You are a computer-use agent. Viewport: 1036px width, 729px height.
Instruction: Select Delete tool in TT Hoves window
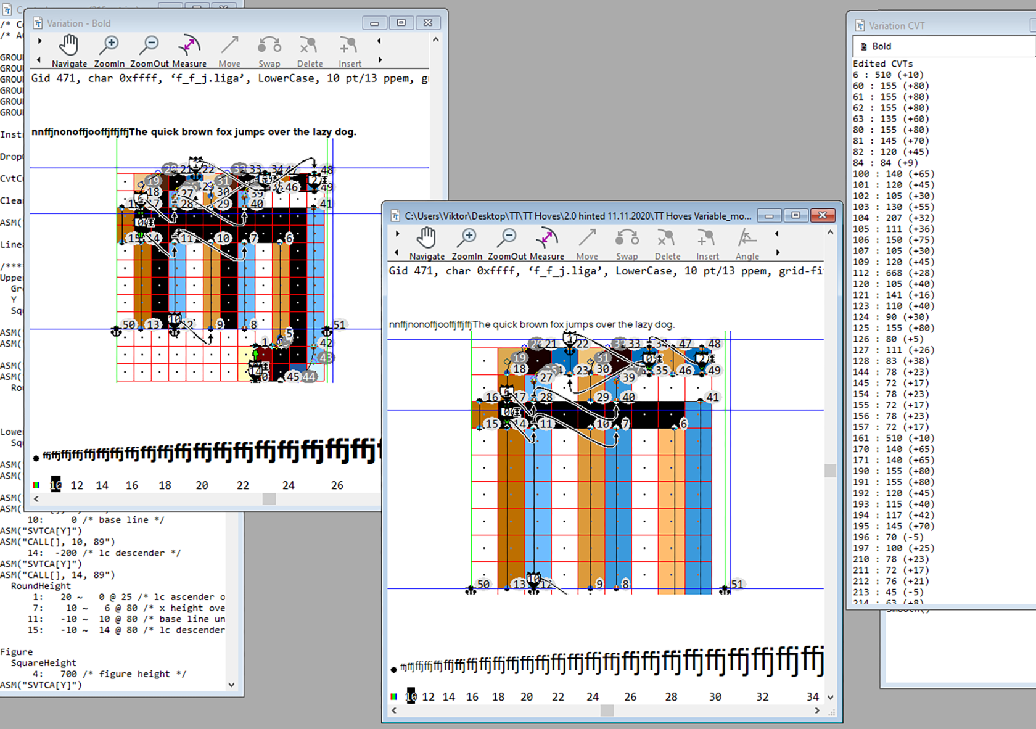point(667,244)
